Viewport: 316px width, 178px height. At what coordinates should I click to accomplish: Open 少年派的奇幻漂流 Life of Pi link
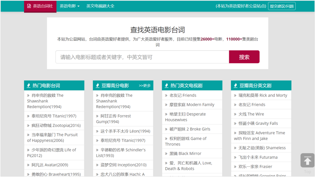coord(51,153)
